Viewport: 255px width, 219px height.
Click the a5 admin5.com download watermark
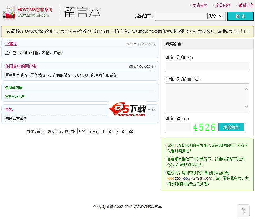pos(127,109)
